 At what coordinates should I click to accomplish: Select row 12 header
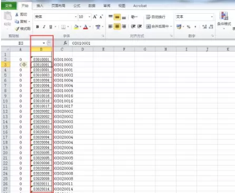(x=5, y=111)
